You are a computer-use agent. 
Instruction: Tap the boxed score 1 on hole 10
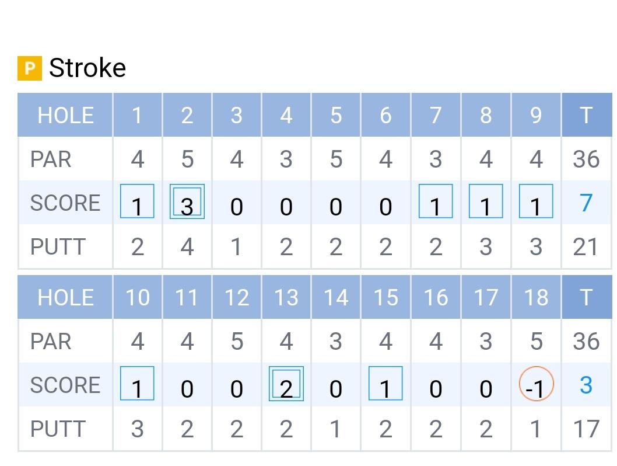coord(137,384)
